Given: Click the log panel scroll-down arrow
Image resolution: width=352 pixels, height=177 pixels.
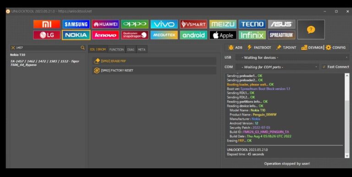Looking at the screenshot, I should tap(347, 156).
